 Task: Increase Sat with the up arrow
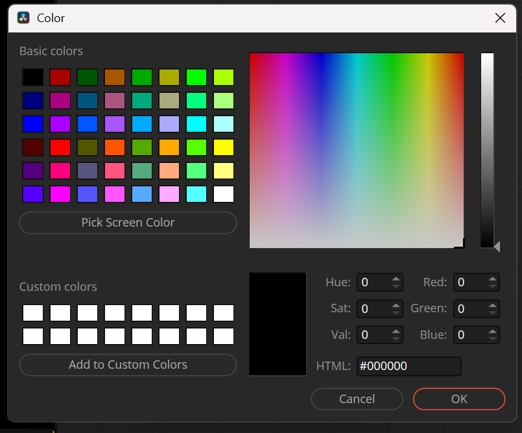point(396,305)
